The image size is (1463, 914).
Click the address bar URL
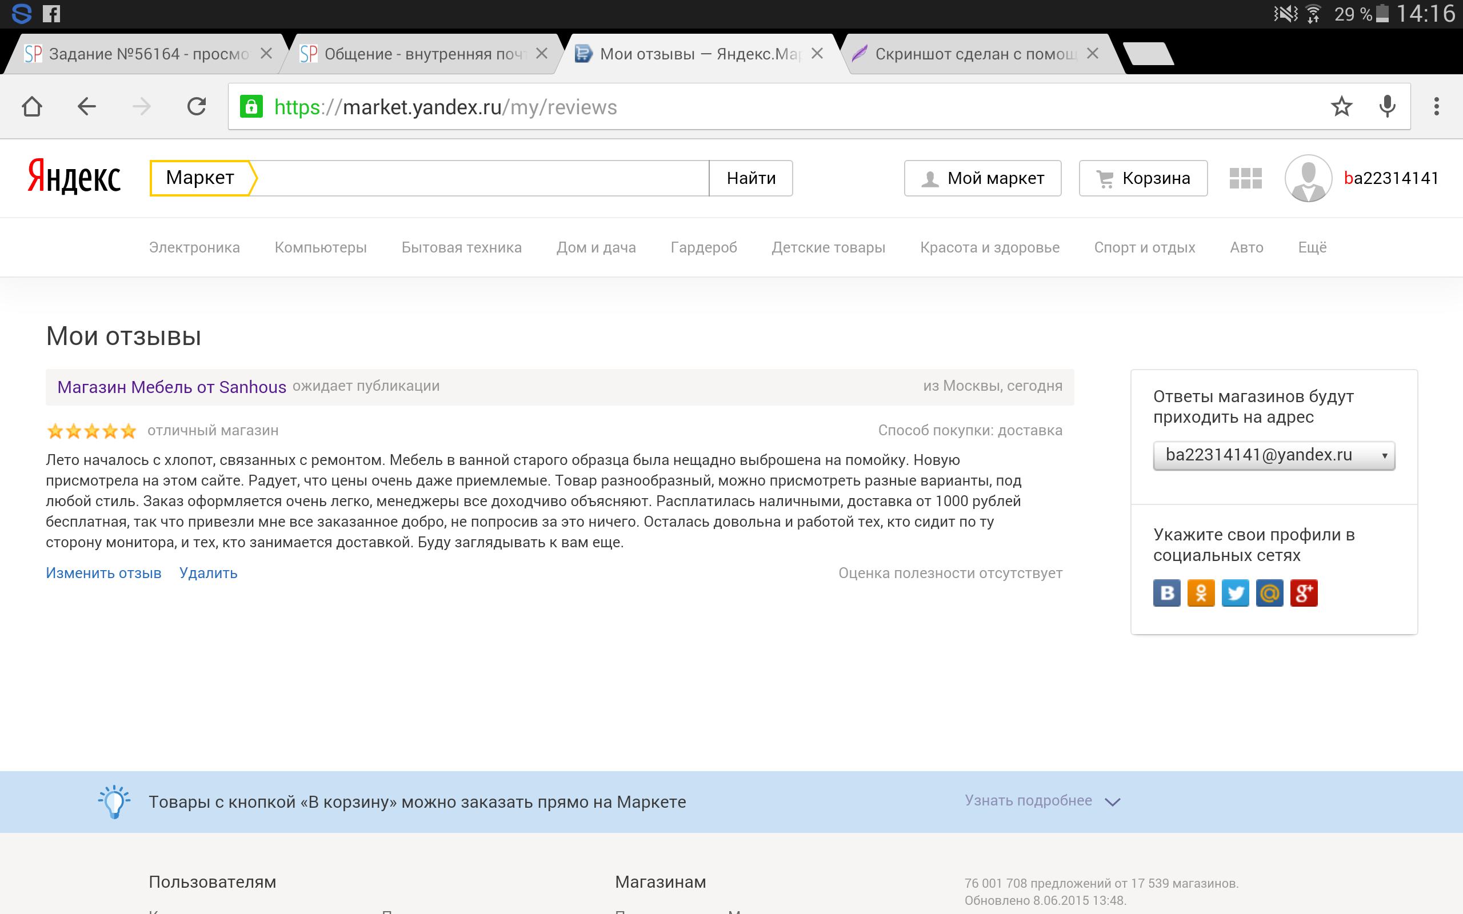tap(446, 107)
